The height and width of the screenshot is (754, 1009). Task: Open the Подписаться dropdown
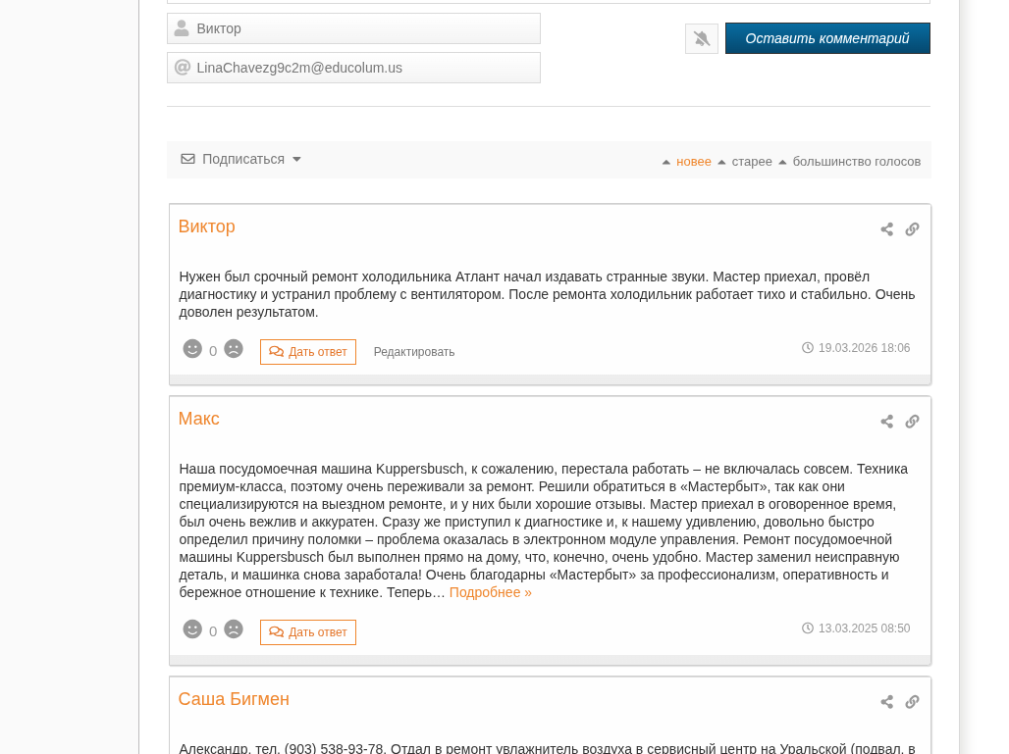[x=241, y=159]
